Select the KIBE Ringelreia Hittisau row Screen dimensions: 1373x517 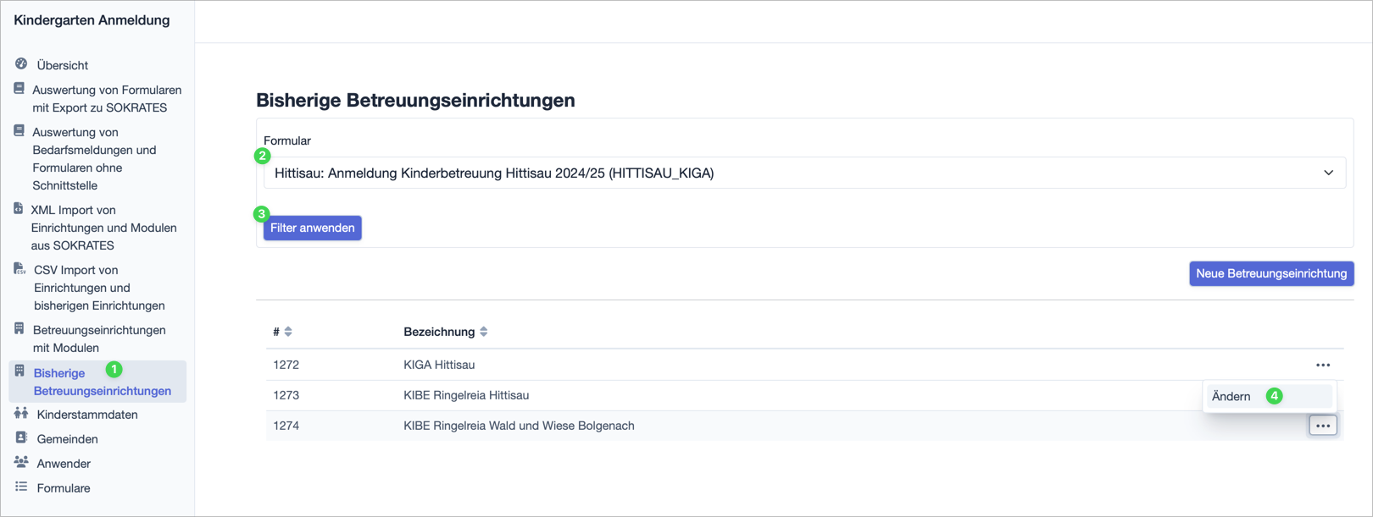click(x=466, y=395)
